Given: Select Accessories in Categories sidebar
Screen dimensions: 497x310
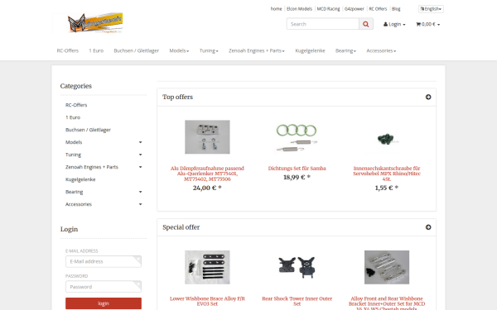Looking at the screenshot, I should pyautogui.click(x=79, y=204).
